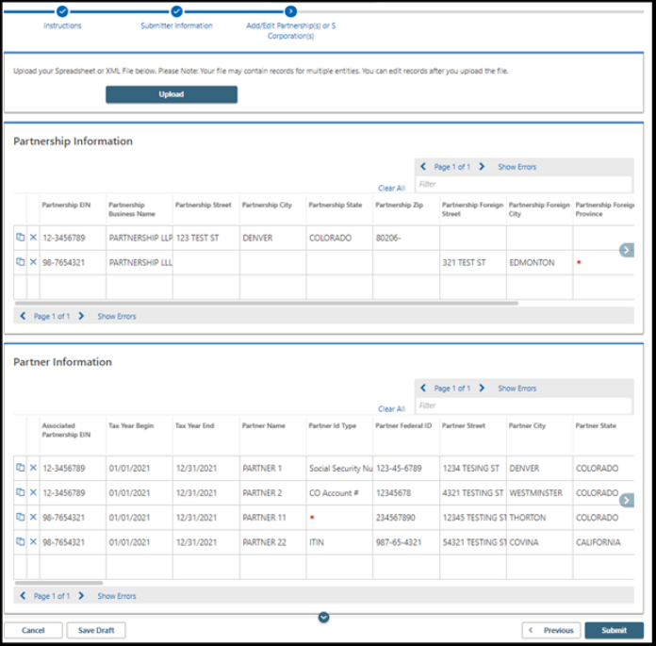
Task: Copy the PARTNER 11 row
Action: click(x=20, y=517)
